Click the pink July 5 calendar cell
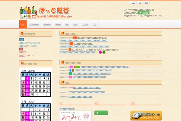 [x=23, y=114]
